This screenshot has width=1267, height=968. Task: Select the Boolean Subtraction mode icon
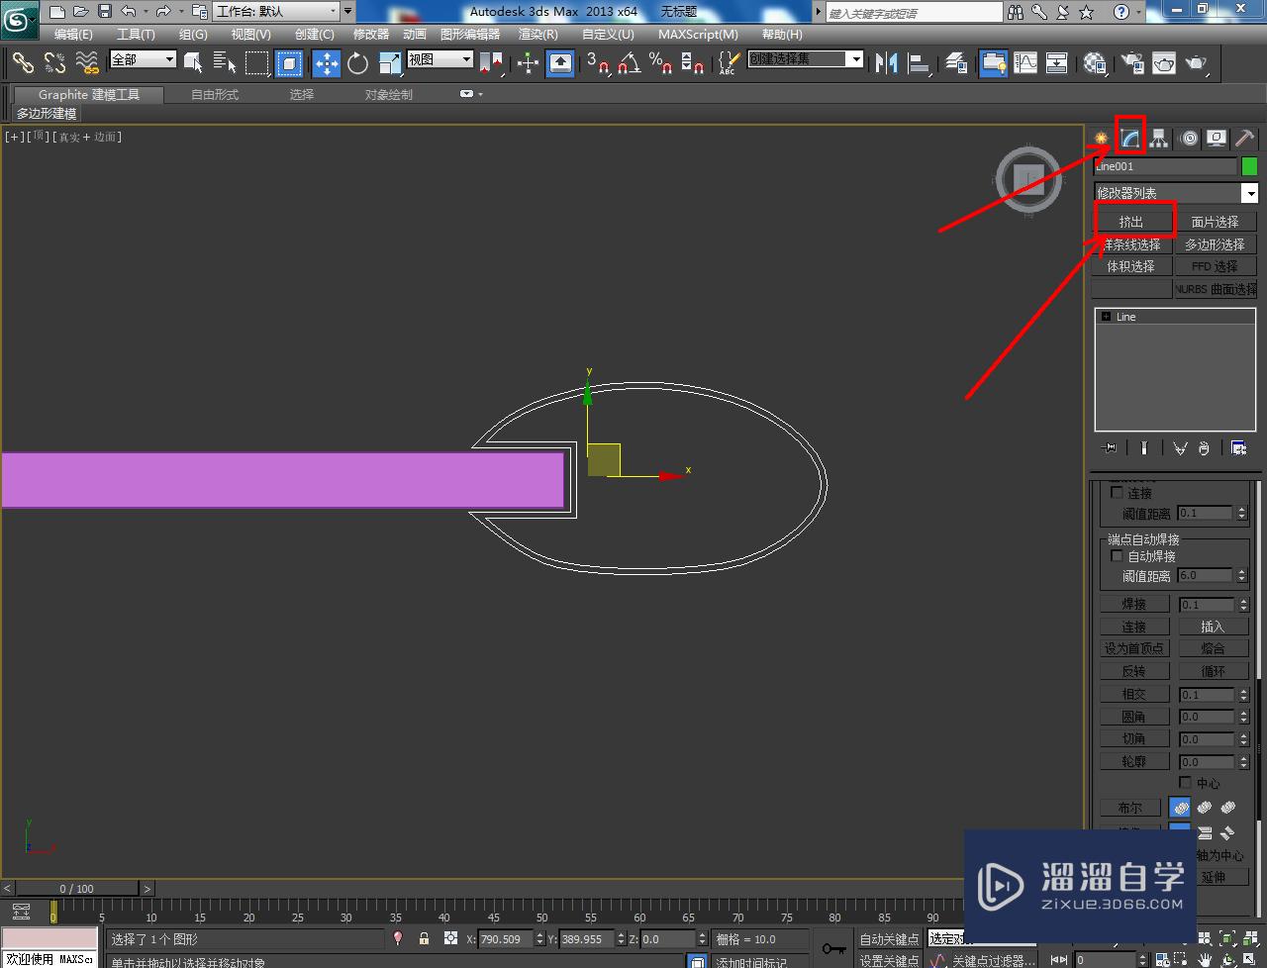[x=1204, y=808]
